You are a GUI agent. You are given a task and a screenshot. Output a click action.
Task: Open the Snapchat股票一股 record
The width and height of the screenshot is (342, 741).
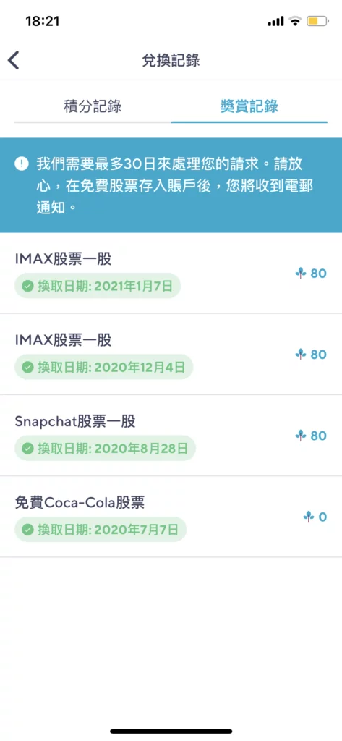point(171,435)
